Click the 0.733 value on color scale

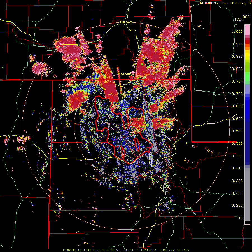[x=237, y=94]
